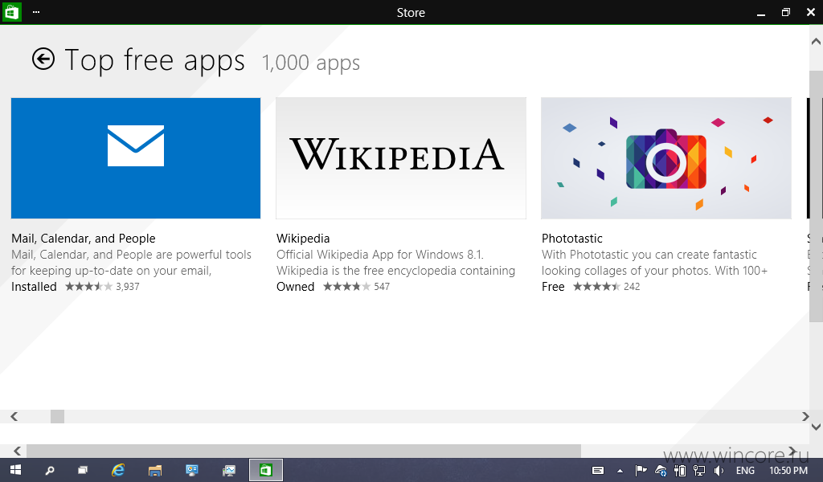Click the vertical scrollbar down arrow
Screen dimensions: 823x482
click(x=816, y=427)
